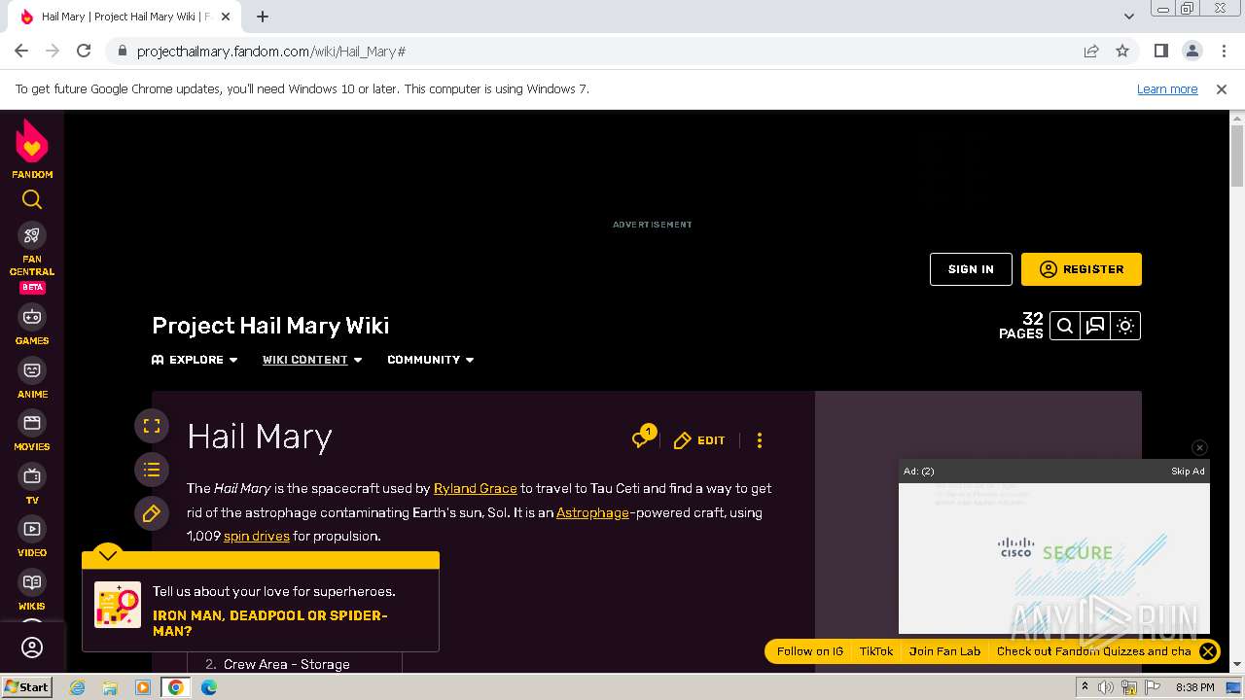Viewport: 1245px width, 700px height.
Task: Reload the current page
Action: point(84,51)
